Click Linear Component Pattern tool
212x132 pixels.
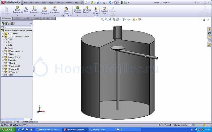tap(34, 10)
